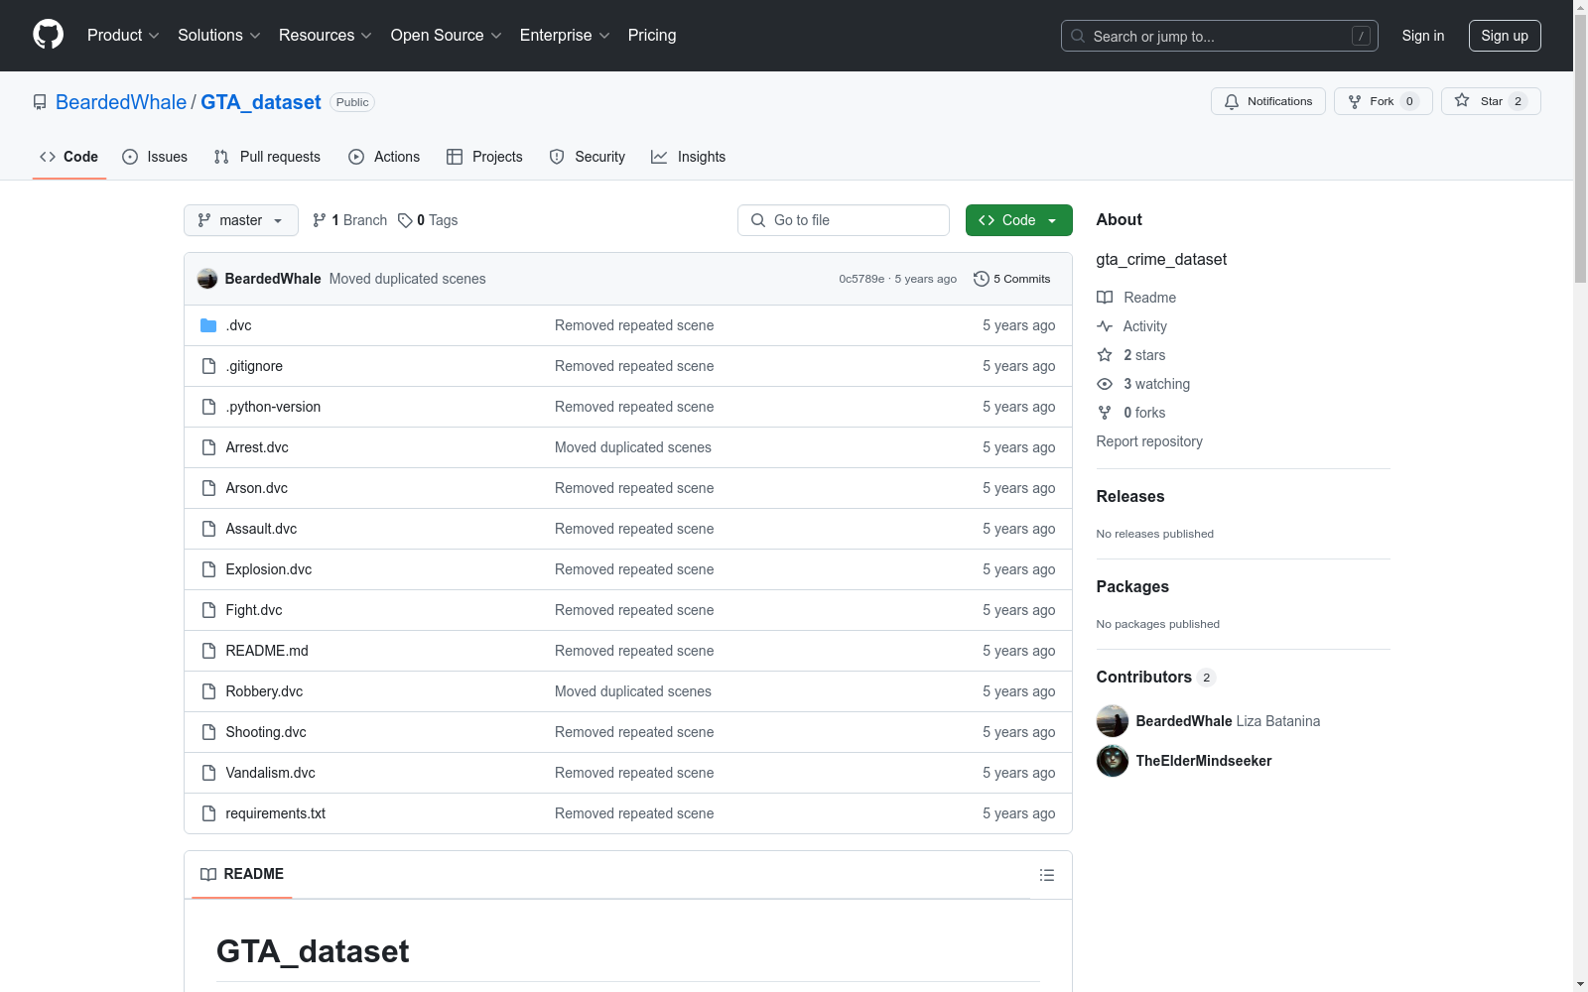This screenshot has width=1588, height=992.
Task: Open the Packages heading link
Action: point(1132,586)
